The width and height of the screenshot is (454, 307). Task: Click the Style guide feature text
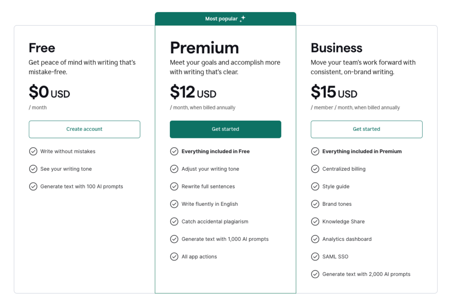tap(336, 186)
